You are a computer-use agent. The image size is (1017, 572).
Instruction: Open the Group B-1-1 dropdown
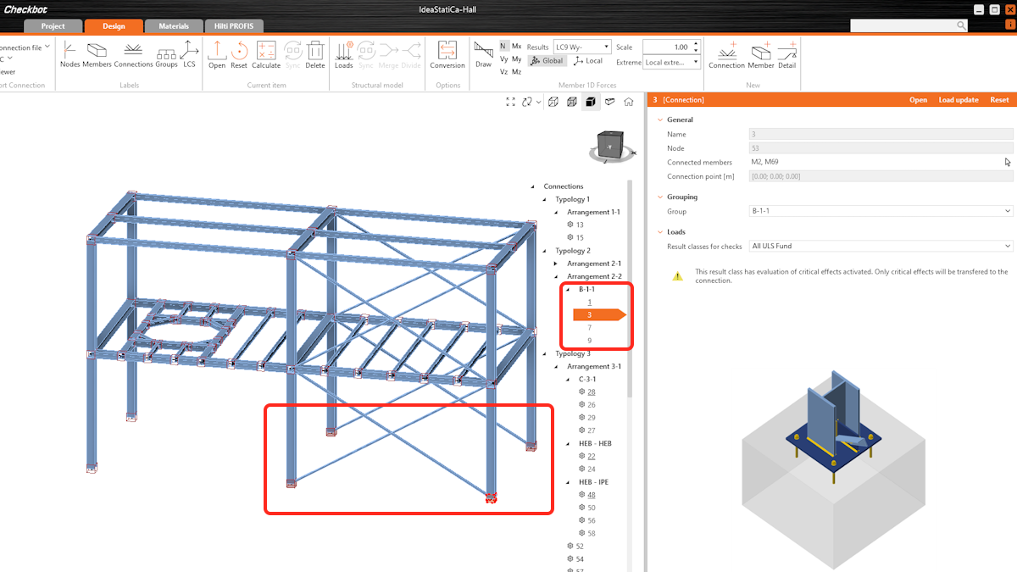pos(881,211)
